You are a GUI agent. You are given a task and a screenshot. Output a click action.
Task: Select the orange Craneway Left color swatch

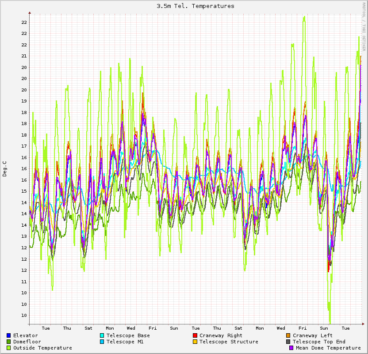click(288, 335)
